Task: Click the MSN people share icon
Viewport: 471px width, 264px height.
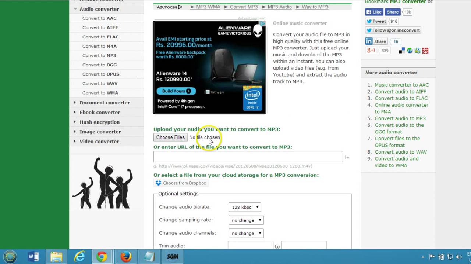Action: tap(417, 51)
